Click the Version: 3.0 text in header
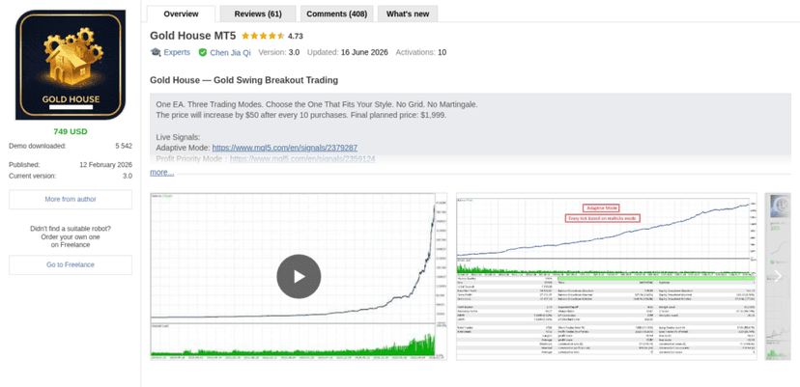The width and height of the screenshot is (800, 387). click(279, 52)
